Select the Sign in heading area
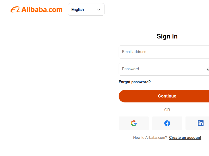209x156 pixels. click(167, 36)
